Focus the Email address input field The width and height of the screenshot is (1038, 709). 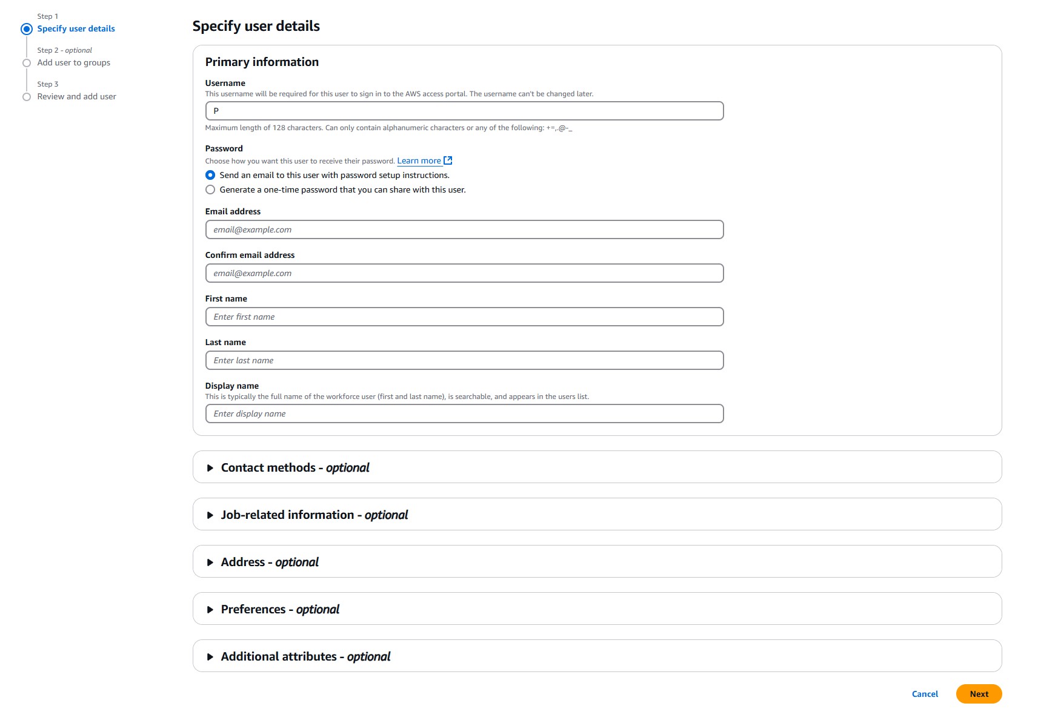[x=464, y=229]
